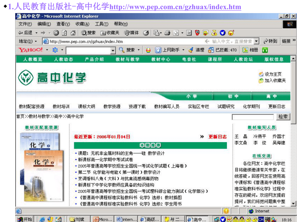Viewport: 297px width, 222px height.
Task: Expand the Mail button dropdown arrow
Action: pos(161,33)
